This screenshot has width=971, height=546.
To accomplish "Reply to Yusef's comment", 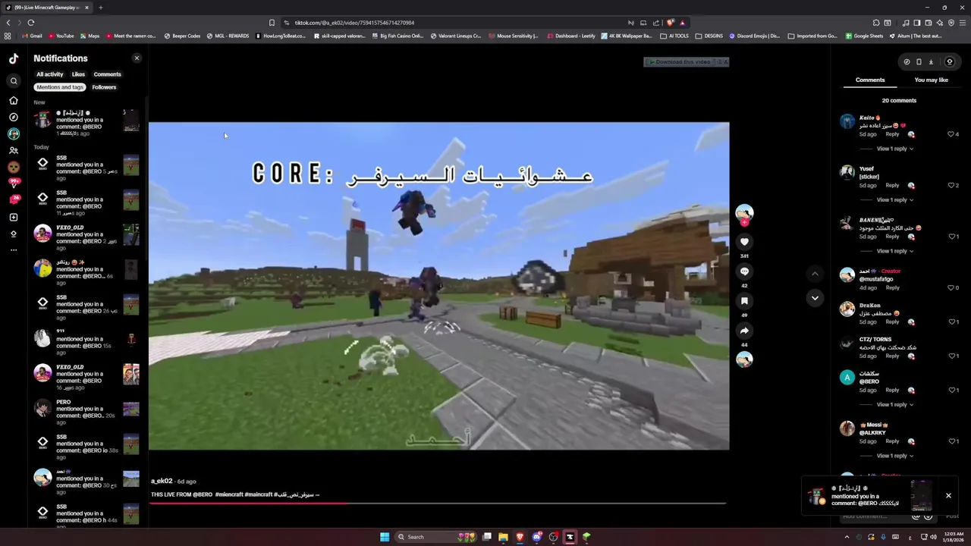I will 892,185.
